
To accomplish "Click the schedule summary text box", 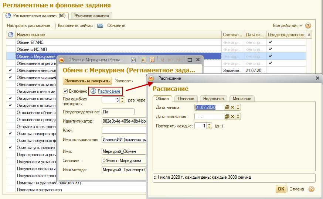I will click(x=234, y=178).
